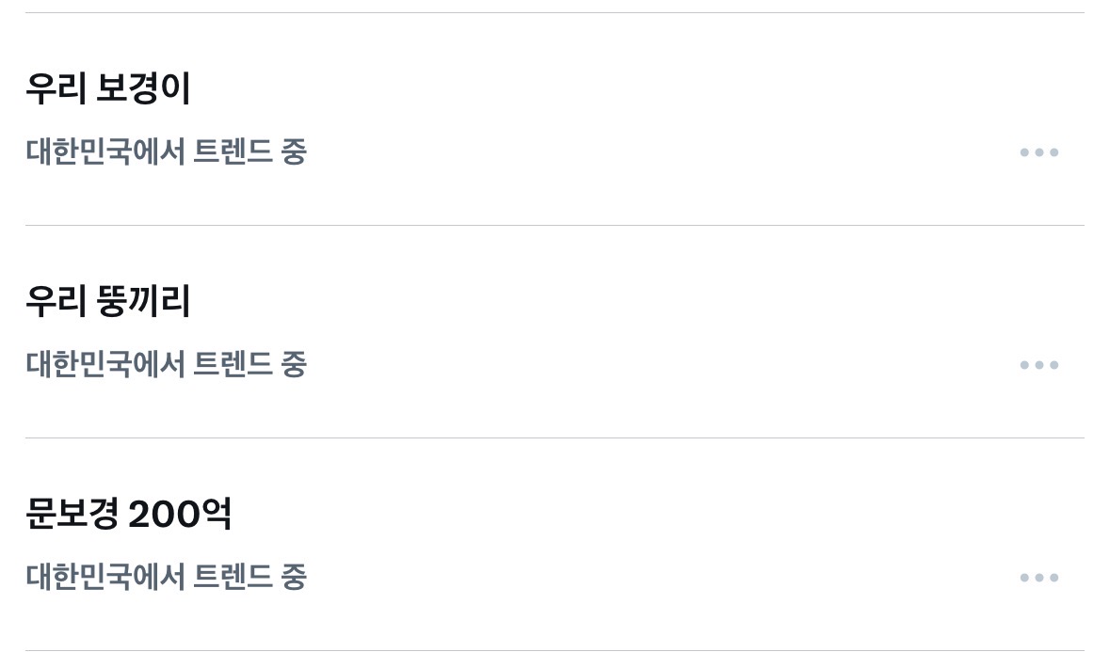Click 대한민국에서 트렌드 중 under 우리 보경이
The width and height of the screenshot is (1110, 652).
point(166,152)
